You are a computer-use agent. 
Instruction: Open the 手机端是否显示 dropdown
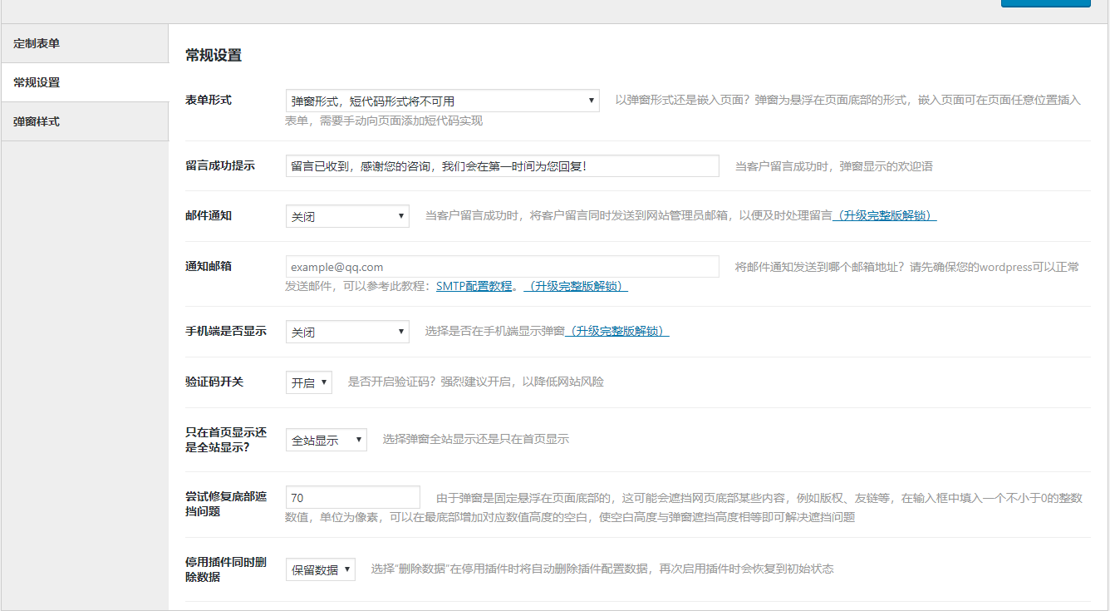(x=347, y=332)
